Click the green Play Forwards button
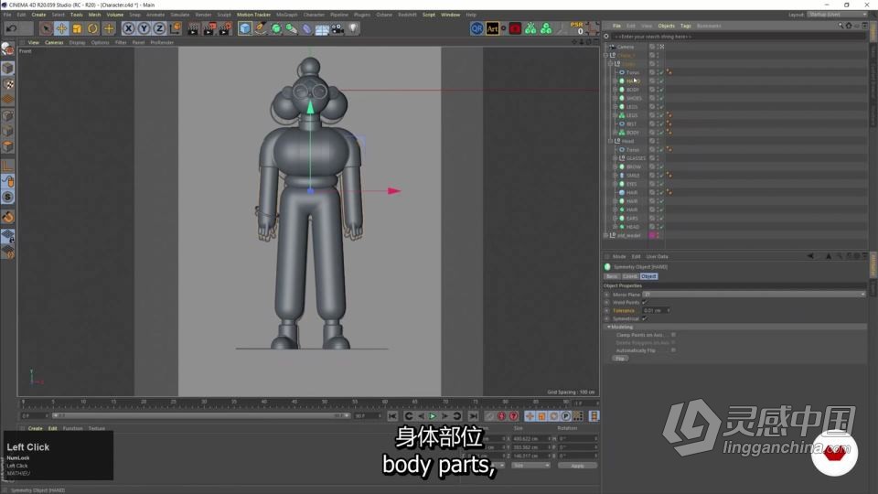This screenshot has width=878, height=494. point(433,416)
